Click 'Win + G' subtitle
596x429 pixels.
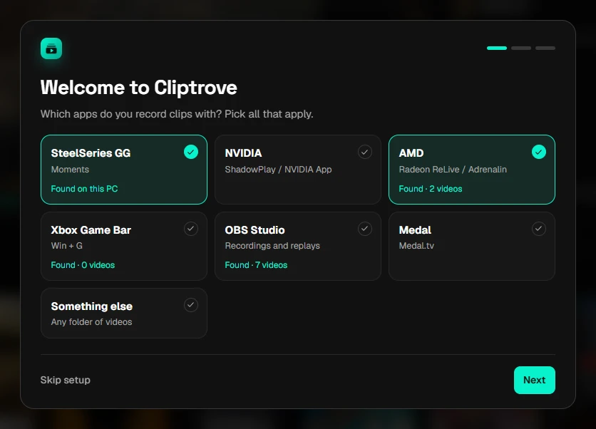67,246
